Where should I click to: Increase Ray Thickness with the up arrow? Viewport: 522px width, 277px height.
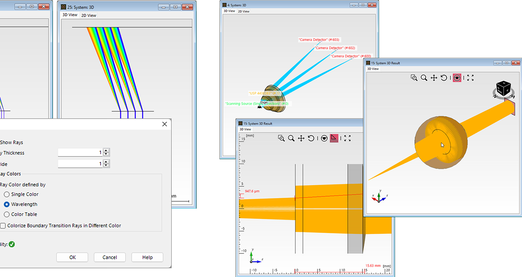click(106, 150)
